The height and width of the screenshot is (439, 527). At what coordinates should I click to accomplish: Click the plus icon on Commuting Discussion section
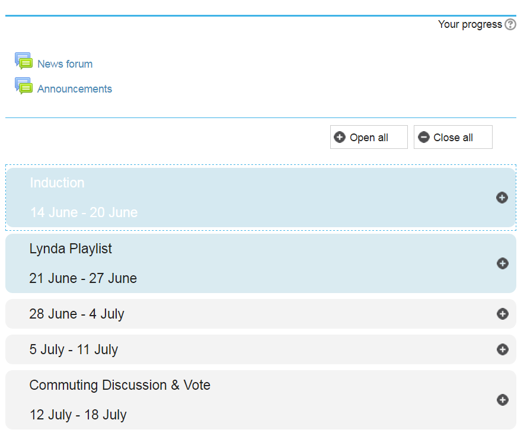[502, 400]
